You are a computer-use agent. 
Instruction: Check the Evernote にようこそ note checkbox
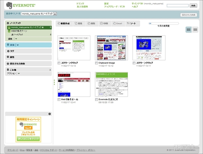(96, 100)
